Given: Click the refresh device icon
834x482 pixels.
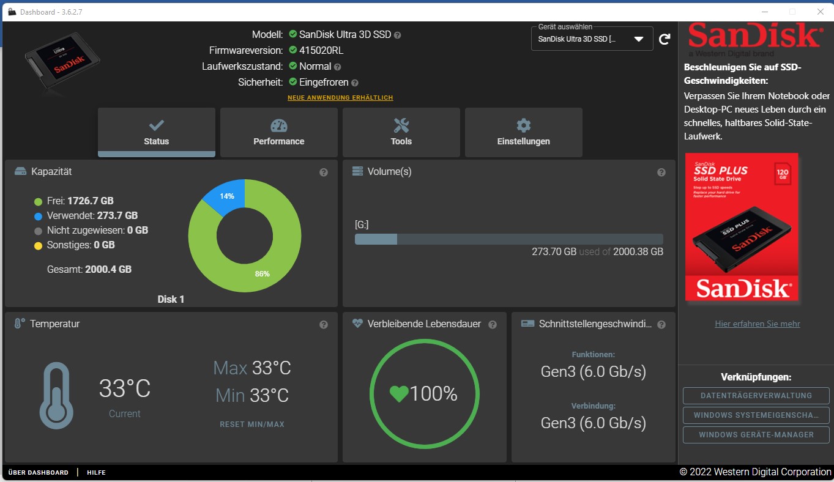Looking at the screenshot, I should click(665, 40).
